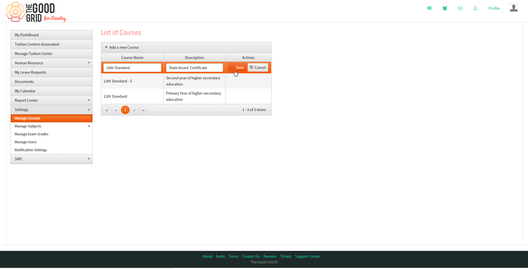Collapse the Settings section
The image size is (528, 269).
point(52,110)
